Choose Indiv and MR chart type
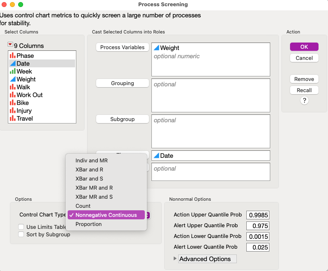 pyautogui.click(x=106, y=160)
